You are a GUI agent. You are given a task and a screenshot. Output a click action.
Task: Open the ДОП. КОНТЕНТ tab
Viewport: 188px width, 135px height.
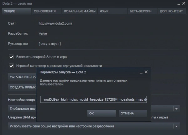coord(172,11)
